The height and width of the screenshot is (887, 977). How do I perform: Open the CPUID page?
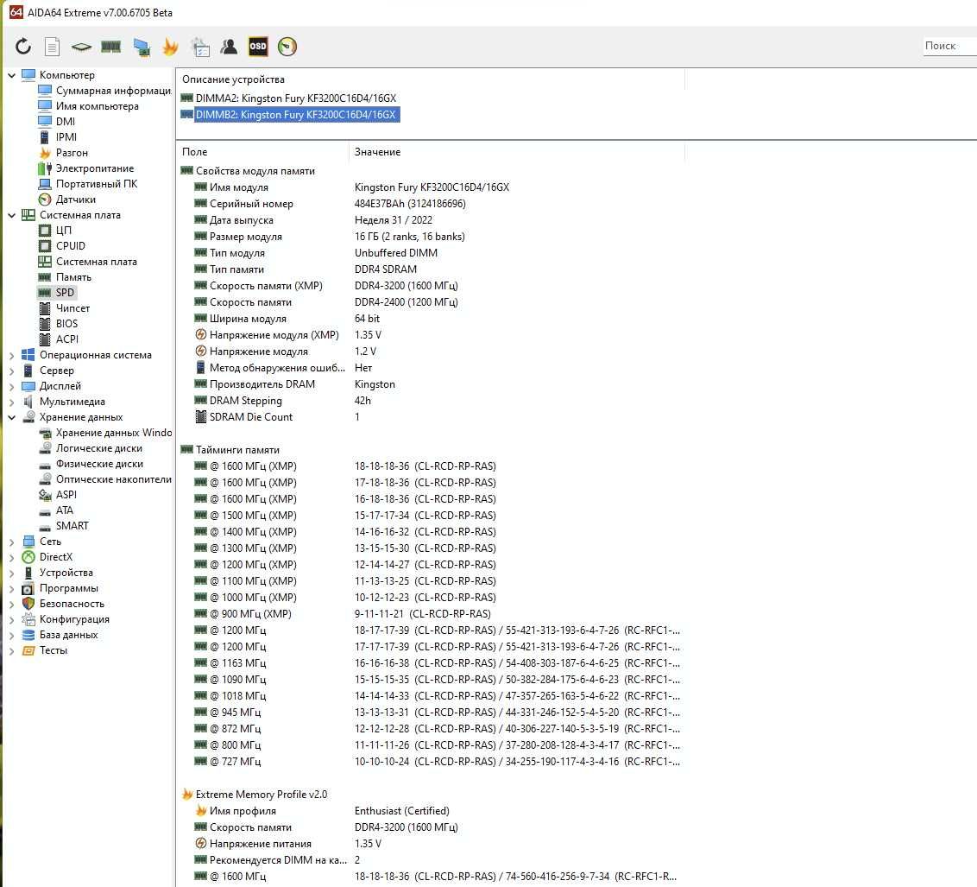click(x=71, y=246)
